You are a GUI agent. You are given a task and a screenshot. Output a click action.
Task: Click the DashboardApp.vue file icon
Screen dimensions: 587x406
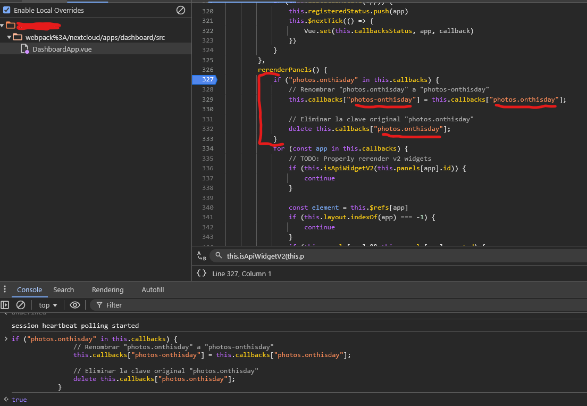tap(24, 49)
